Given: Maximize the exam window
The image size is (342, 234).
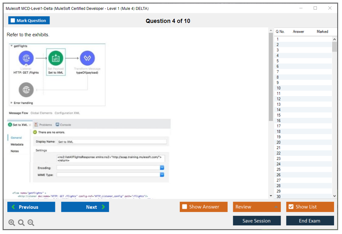Looking at the screenshot, I should pos(315,8).
